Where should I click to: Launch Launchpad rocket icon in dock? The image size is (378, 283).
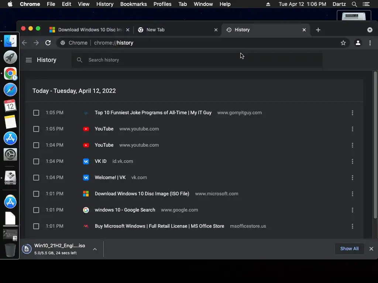[x=10, y=57]
